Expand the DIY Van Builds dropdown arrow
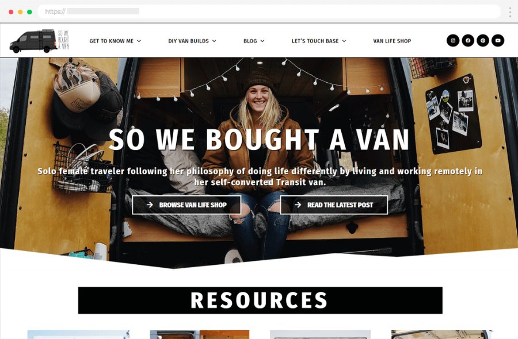 tap(214, 41)
